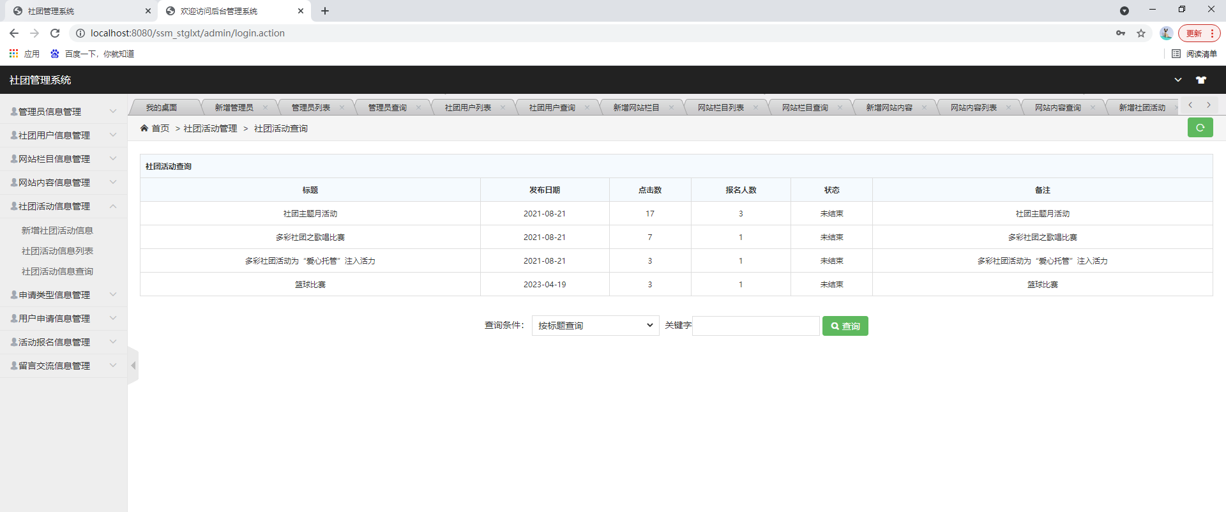Image resolution: width=1226 pixels, height=512 pixels.
Task: Expand 管理员信息管理 menu
Action: [x=64, y=111]
